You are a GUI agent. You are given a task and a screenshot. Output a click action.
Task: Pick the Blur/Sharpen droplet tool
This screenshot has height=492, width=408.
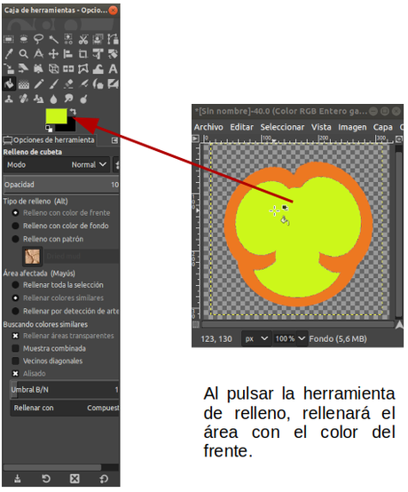pos(53,99)
